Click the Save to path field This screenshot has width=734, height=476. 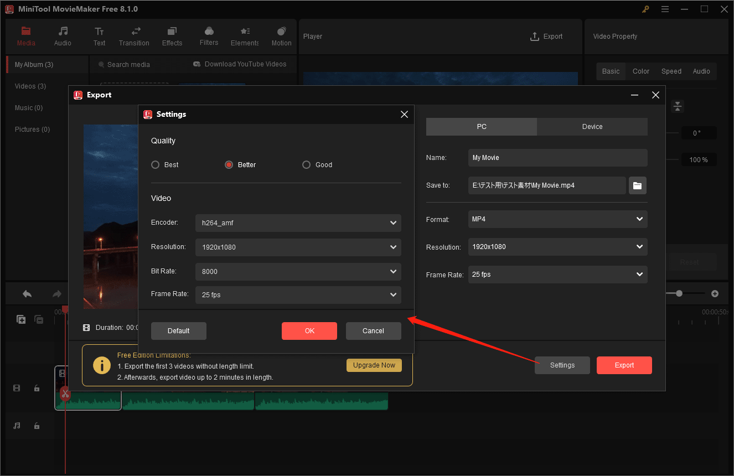point(547,185)
